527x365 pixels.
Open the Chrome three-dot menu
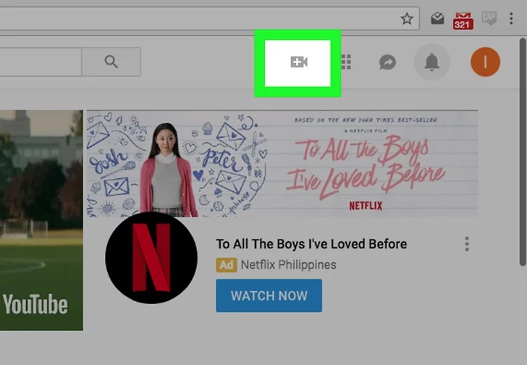click(x=512, y=19)
